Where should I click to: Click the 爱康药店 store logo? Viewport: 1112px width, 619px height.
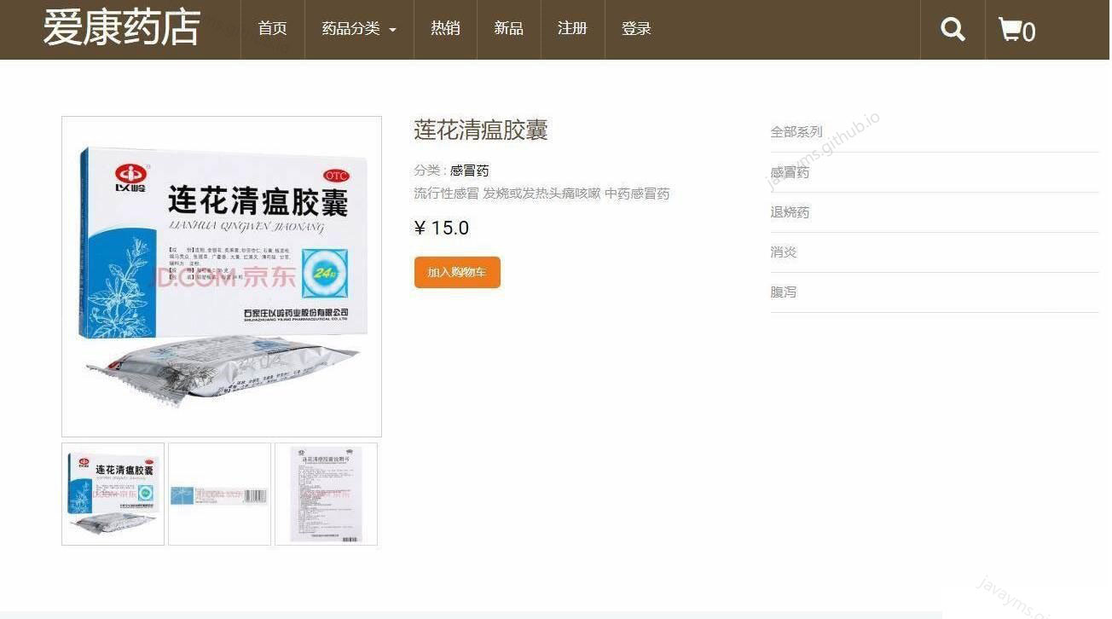(120, 27)
